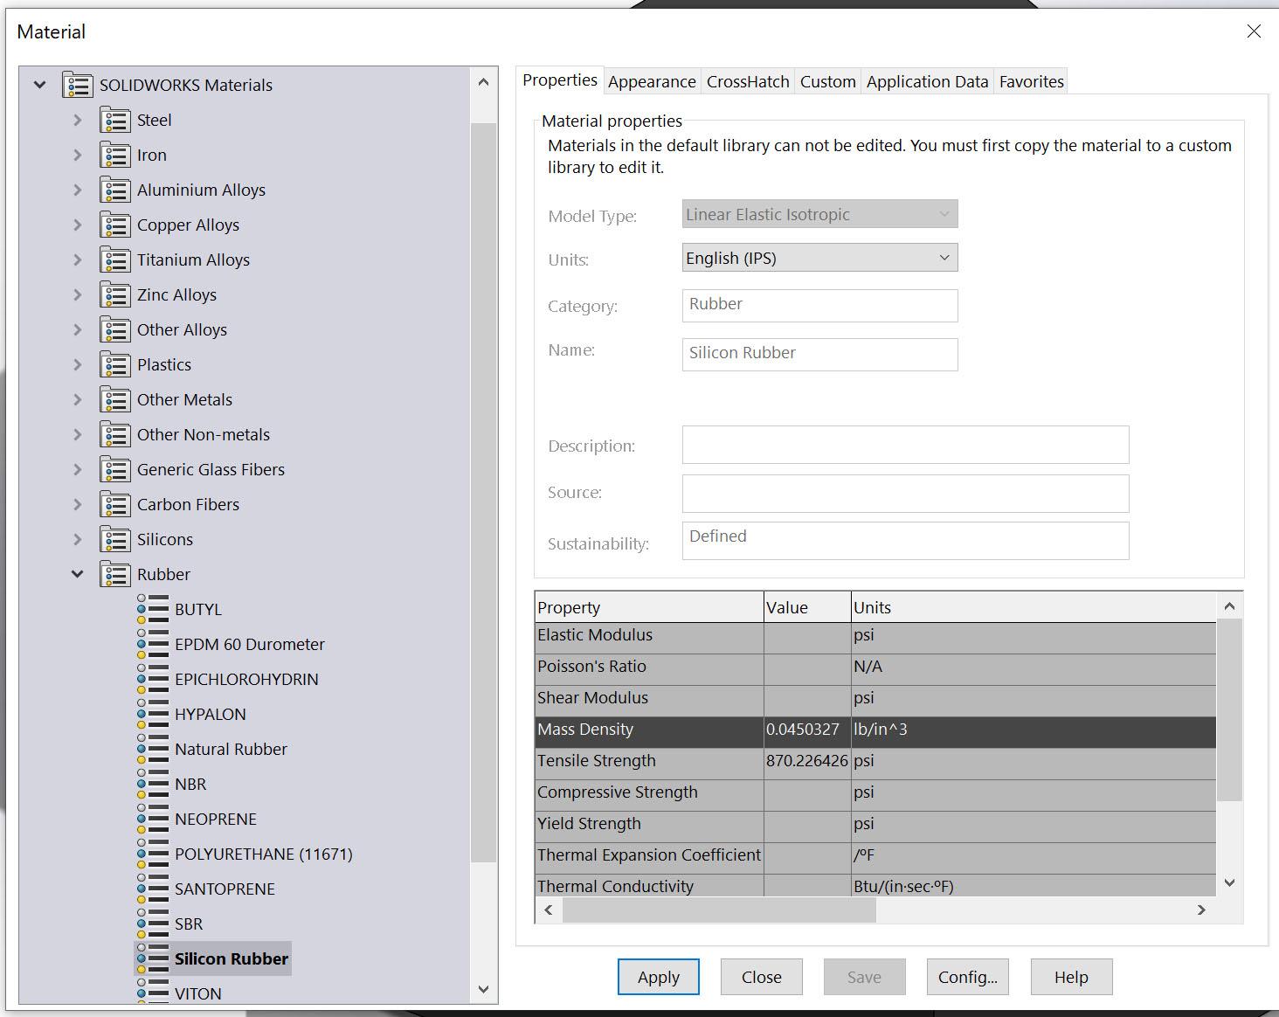The height and width of the screenshot is (1017, 1279).
Task: Click the Other Metals folder icon
Action: [x=115, y=399]
